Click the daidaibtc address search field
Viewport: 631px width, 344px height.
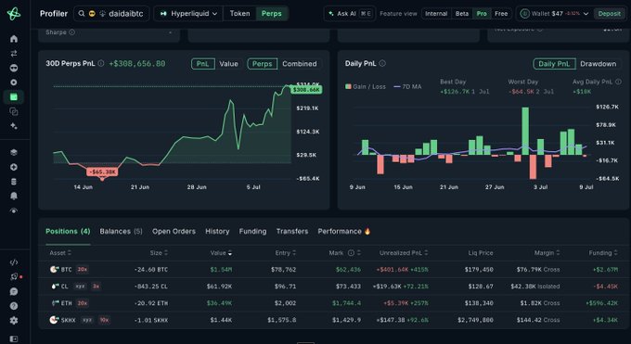111,14
